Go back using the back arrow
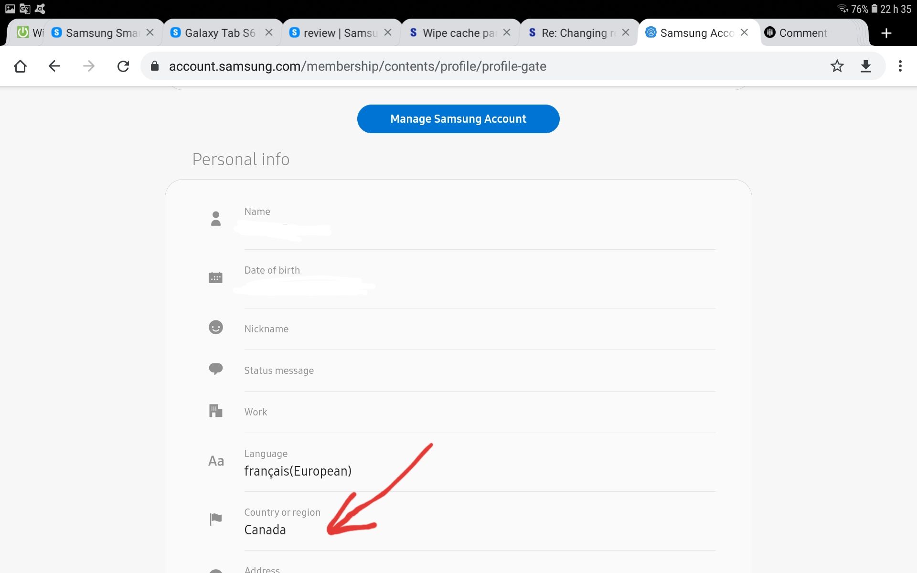Viewport: 917px width, 573px height. click(54, 66)
